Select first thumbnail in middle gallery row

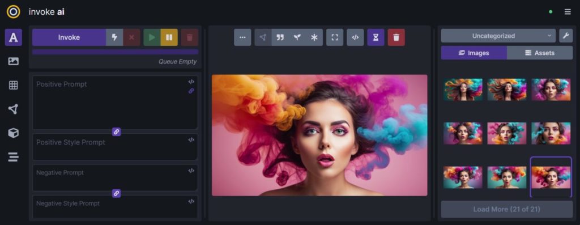coord(463,133)
